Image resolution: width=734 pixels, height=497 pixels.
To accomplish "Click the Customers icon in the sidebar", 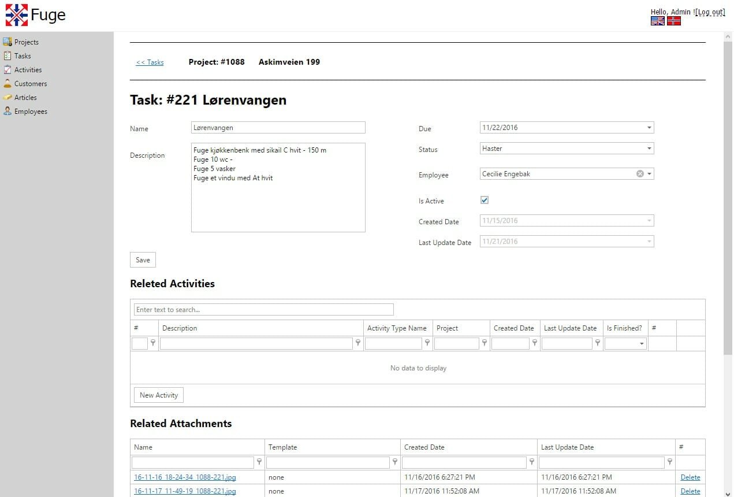I will click(x=7, y=83).
